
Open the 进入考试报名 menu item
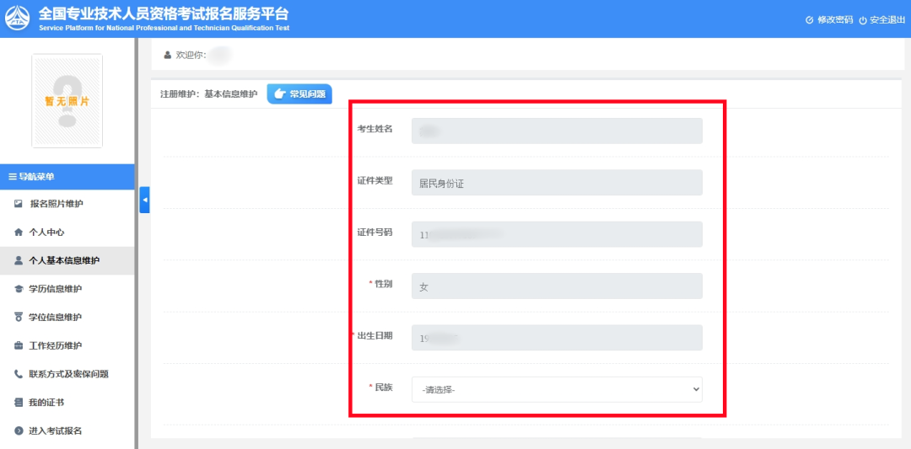click(56, 431)
